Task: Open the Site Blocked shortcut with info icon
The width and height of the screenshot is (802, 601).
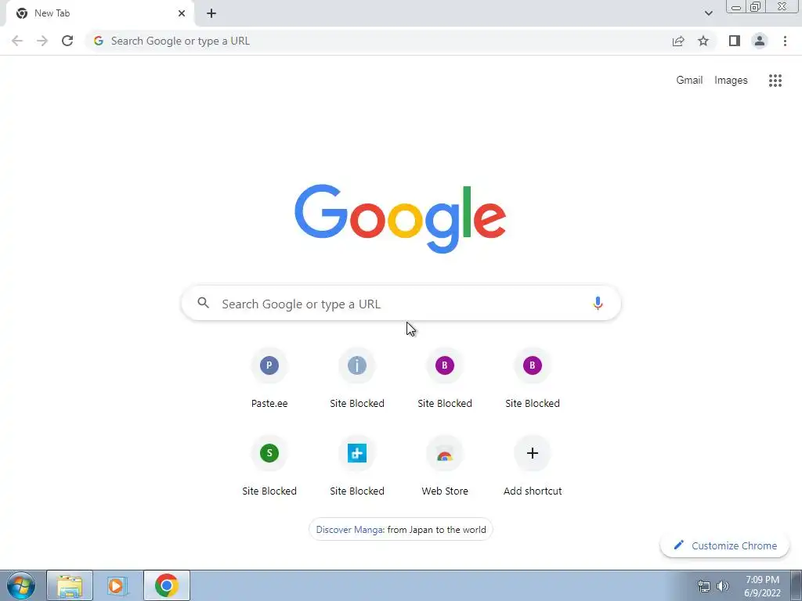Action: click(357, 379)
